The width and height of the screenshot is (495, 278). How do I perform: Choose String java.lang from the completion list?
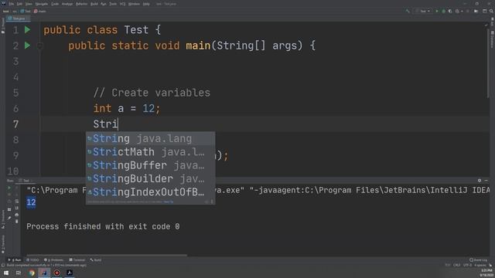coord(150,138)
